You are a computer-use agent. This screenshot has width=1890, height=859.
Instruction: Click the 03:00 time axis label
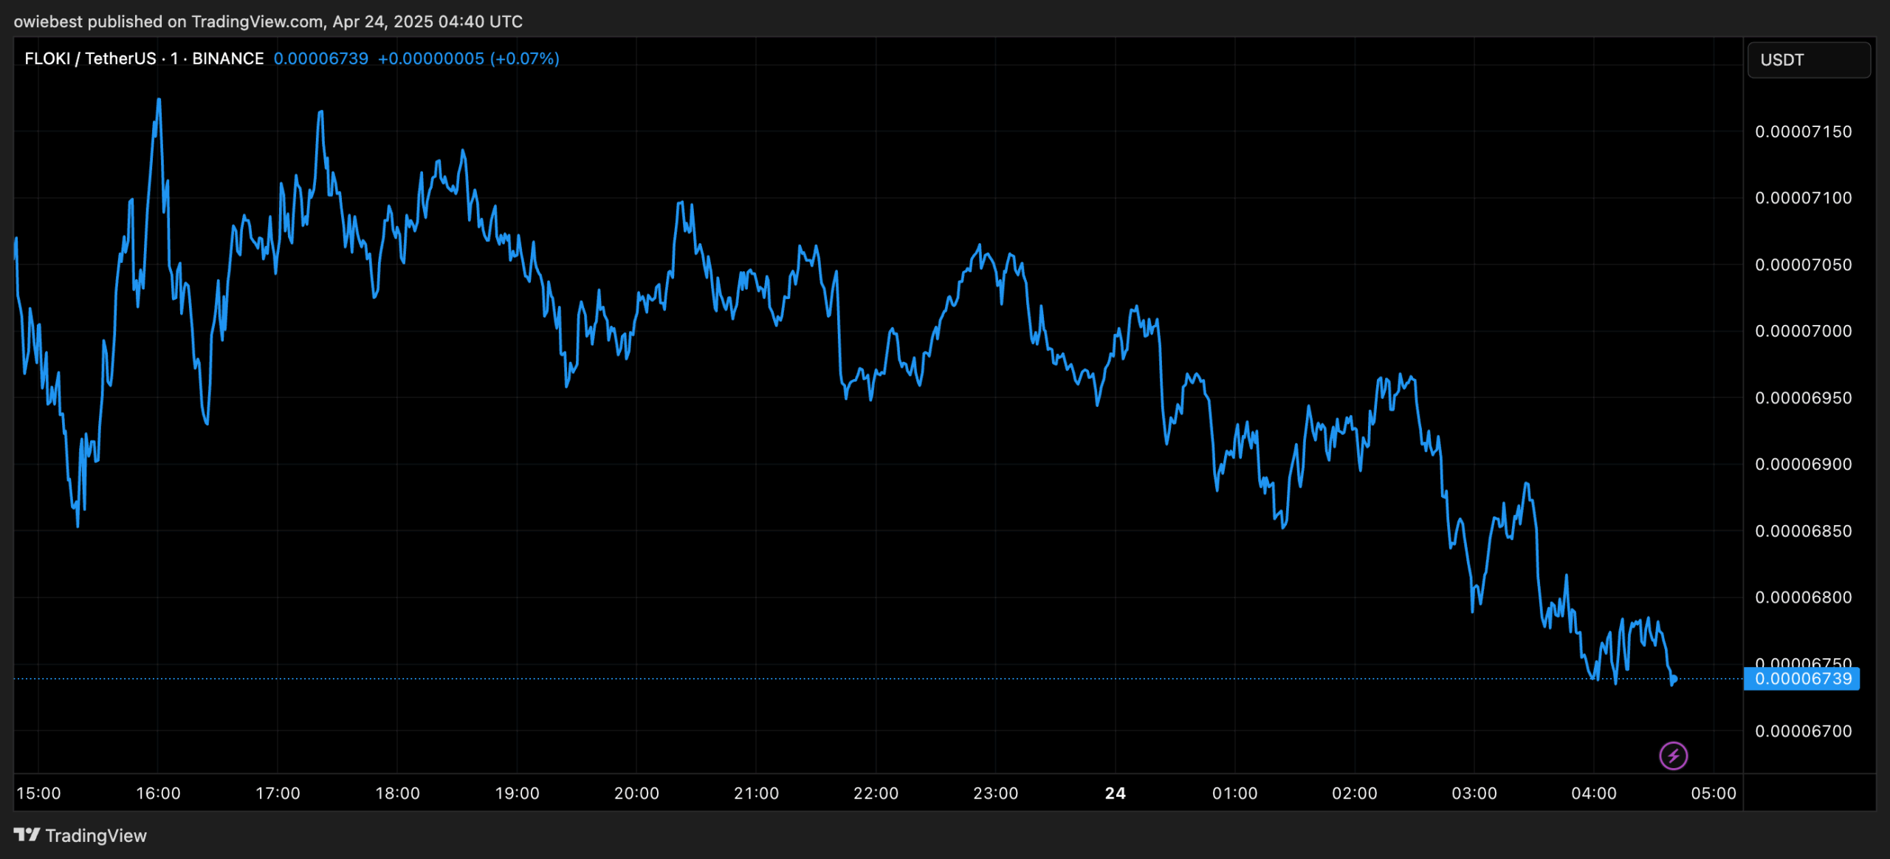1474,793
